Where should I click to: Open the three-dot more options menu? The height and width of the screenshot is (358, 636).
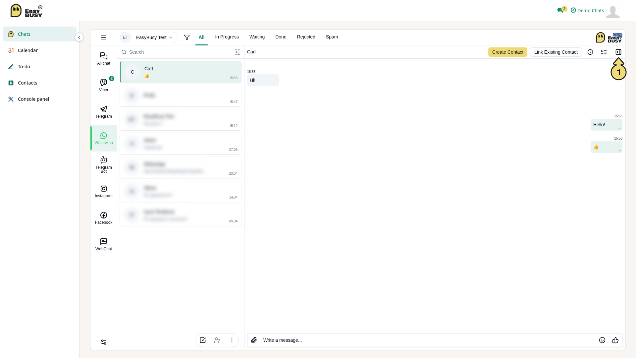(x=232, y=340)
